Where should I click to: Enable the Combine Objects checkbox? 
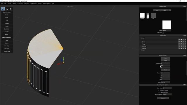[158, 90]
